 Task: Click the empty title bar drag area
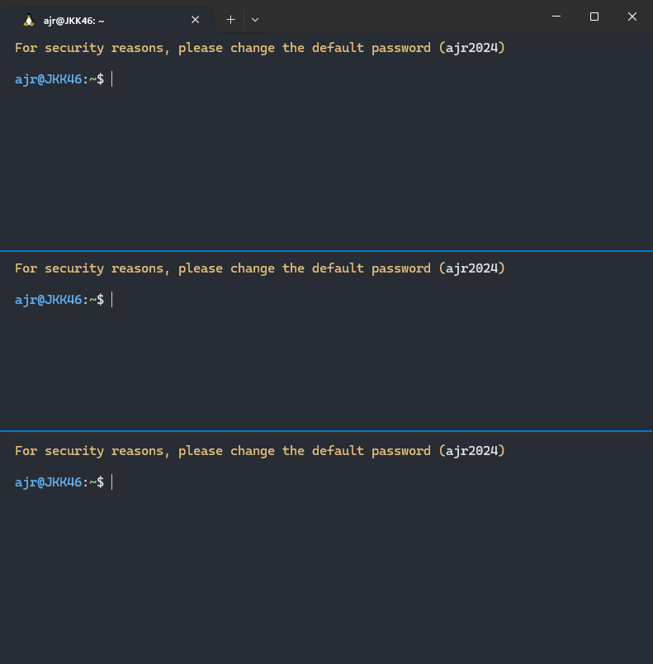point(396,17)
